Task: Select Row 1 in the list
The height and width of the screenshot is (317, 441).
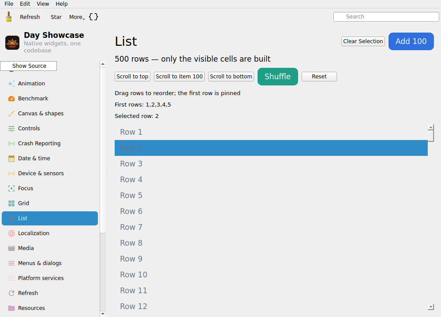Action: (271, 132)
